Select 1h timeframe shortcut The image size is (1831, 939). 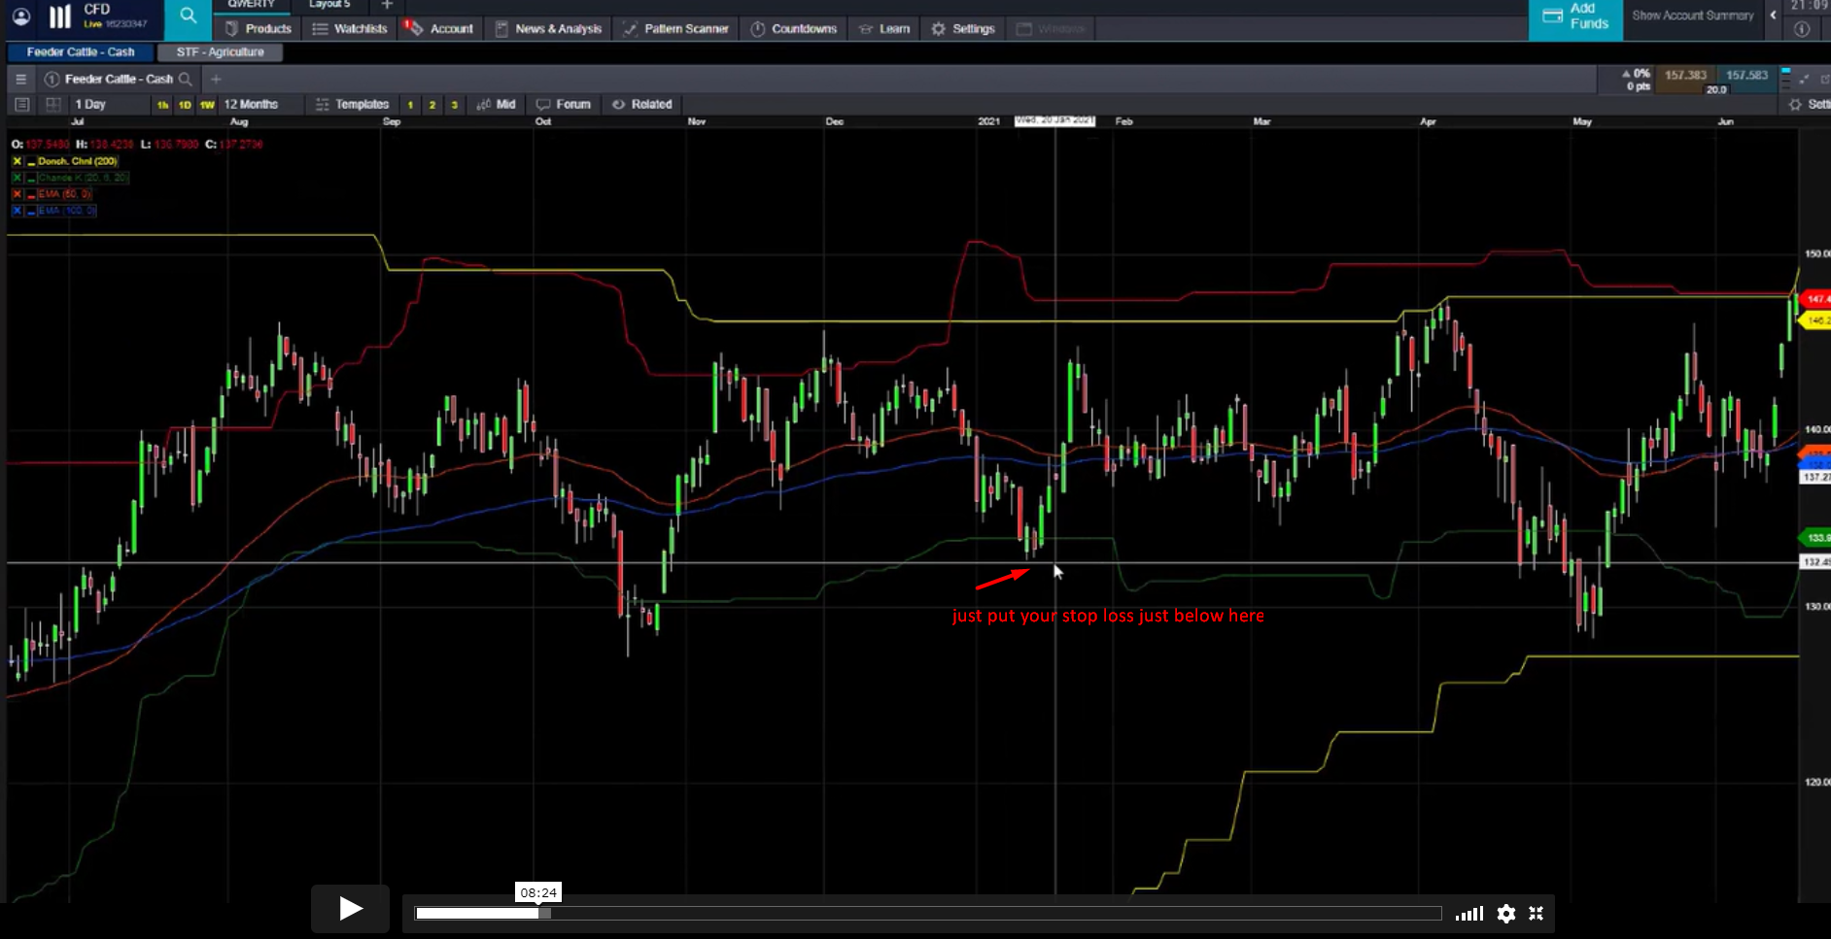click(x=162, y=105)
